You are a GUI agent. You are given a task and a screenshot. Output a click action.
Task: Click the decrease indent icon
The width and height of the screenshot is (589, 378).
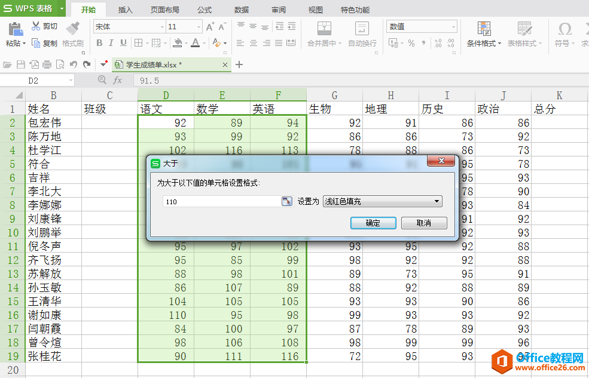coord(279,26)
